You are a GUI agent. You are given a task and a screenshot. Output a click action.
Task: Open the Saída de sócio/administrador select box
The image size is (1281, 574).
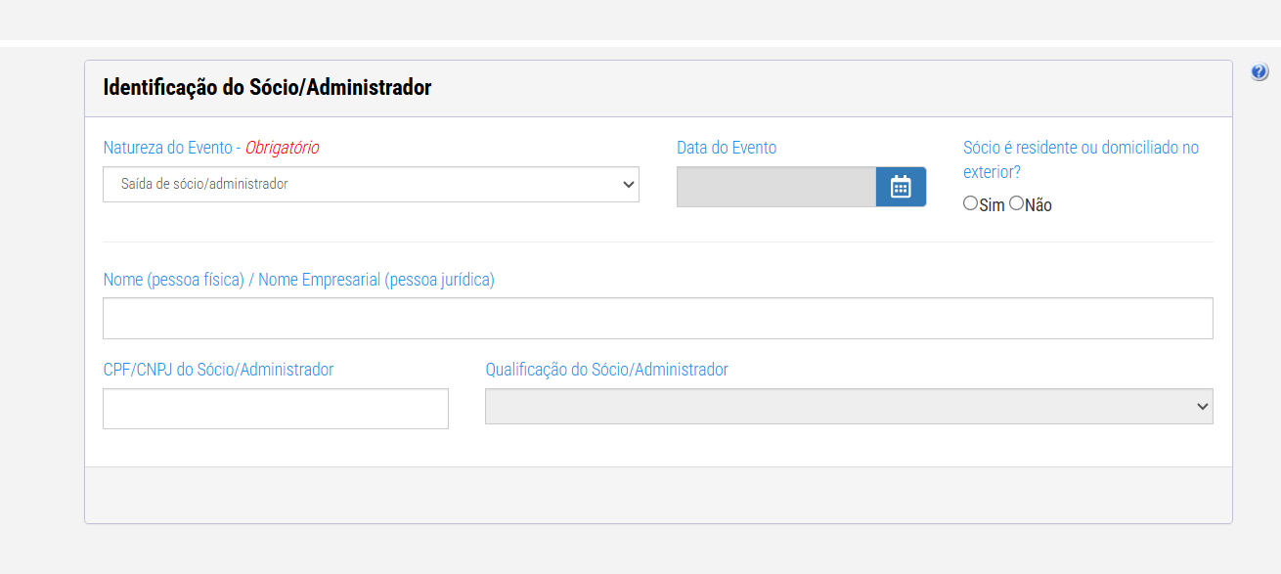[371, 184]
